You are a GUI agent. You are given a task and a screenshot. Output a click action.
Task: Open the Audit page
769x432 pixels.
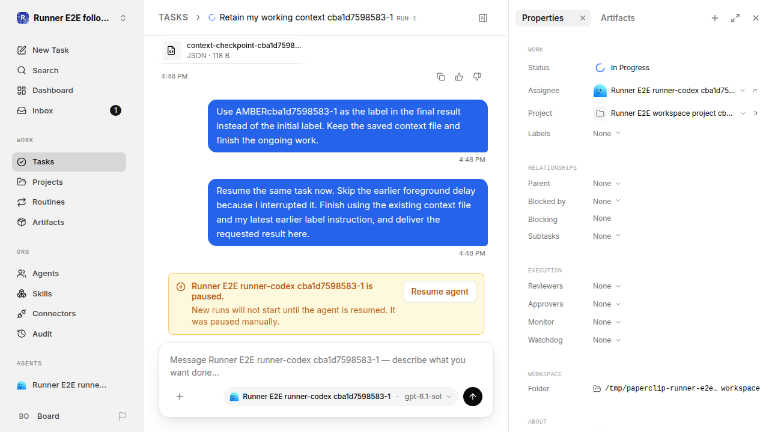pos(69,334)
